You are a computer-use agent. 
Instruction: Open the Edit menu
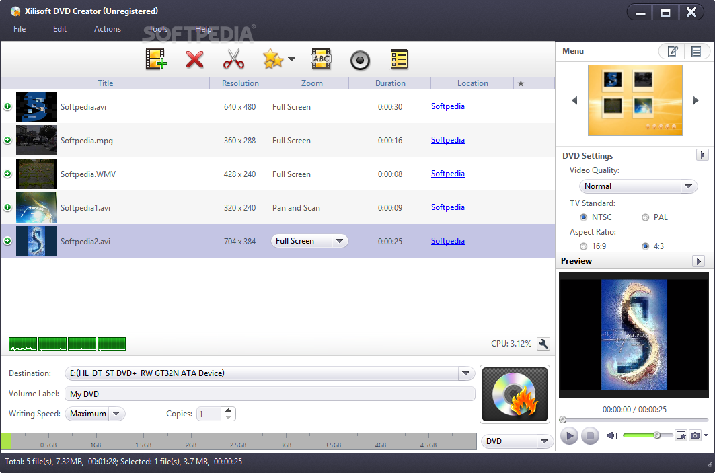click(x=60, y=29)
